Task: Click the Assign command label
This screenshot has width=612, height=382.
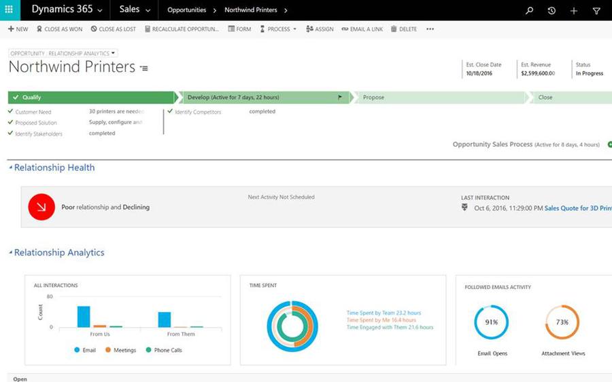Action: pos(324,29)
